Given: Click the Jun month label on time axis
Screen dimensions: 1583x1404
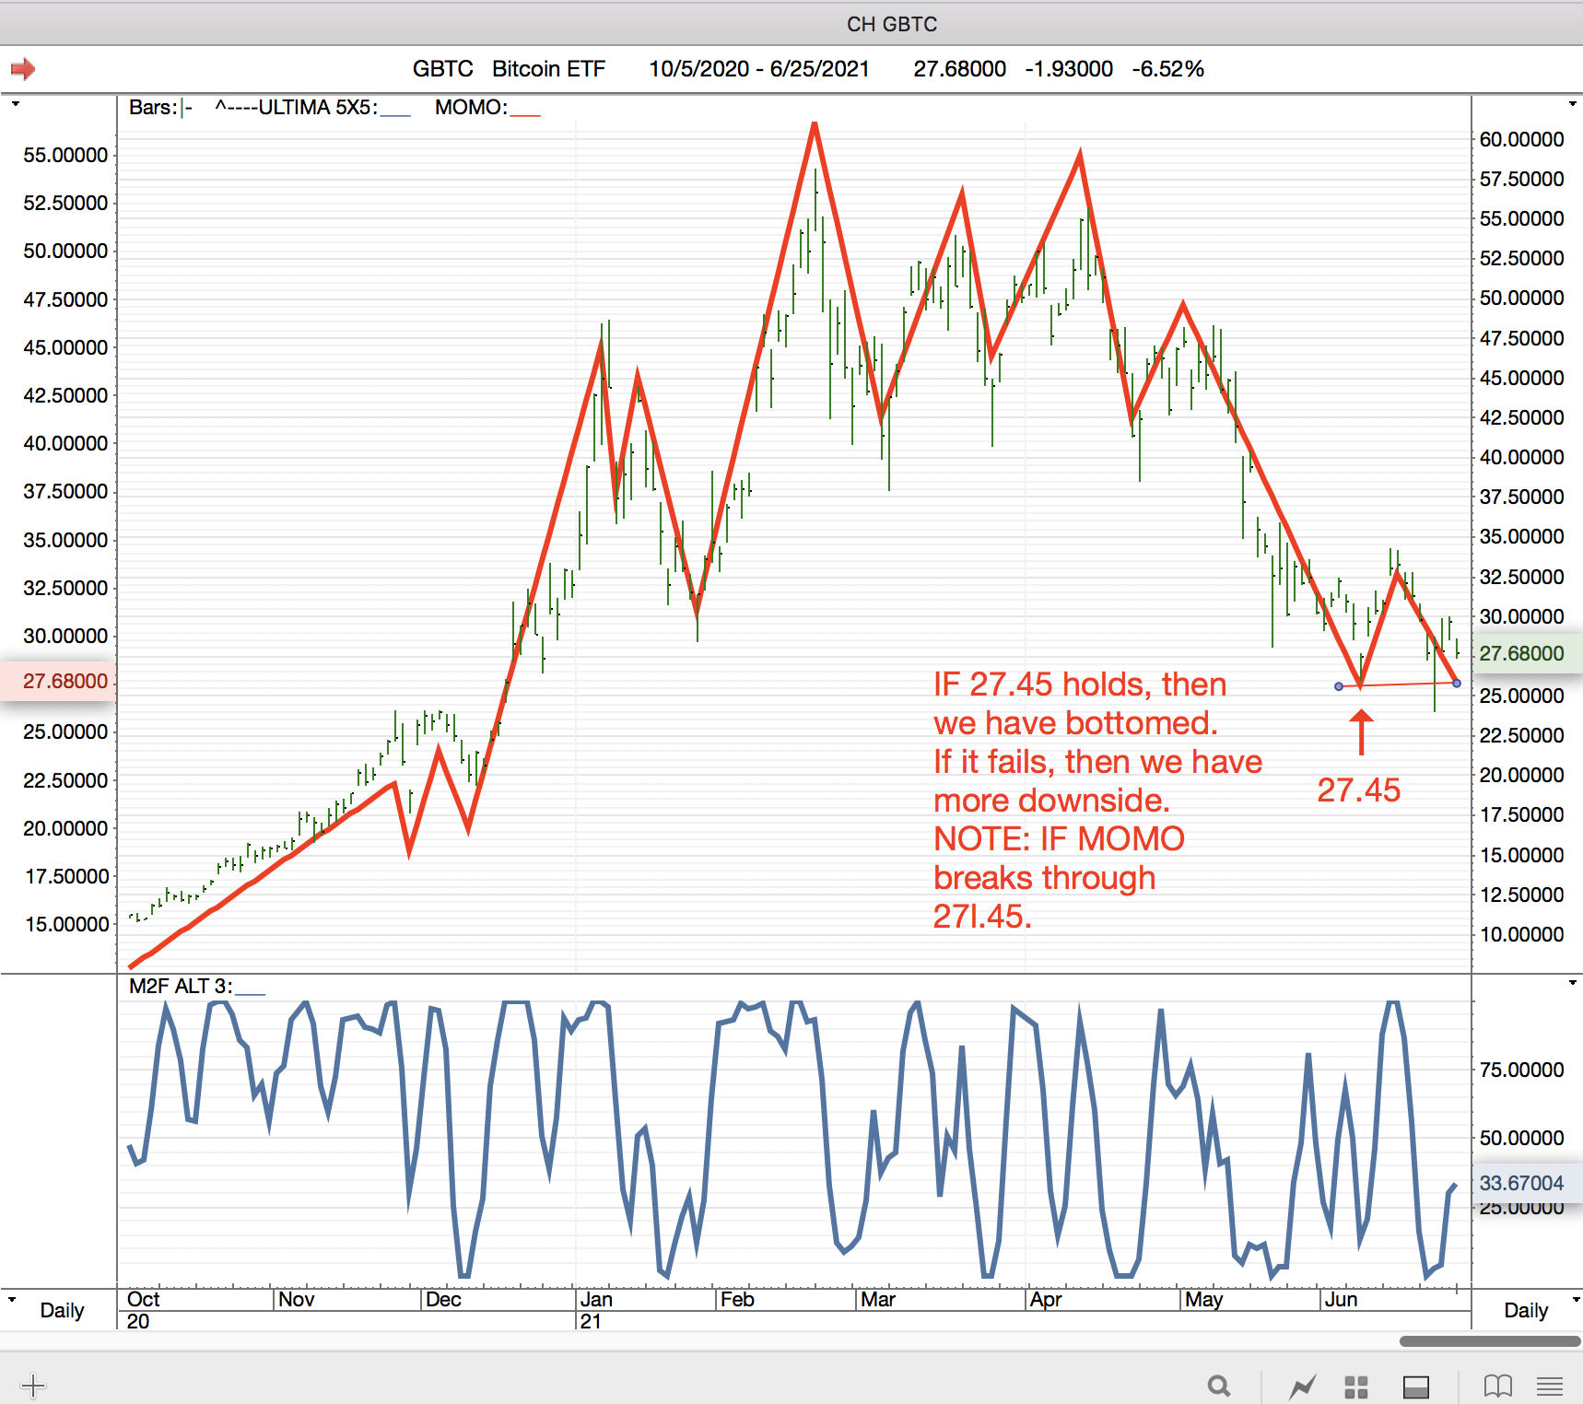Looking at the screenshot, I should tap(1341, 1299).
